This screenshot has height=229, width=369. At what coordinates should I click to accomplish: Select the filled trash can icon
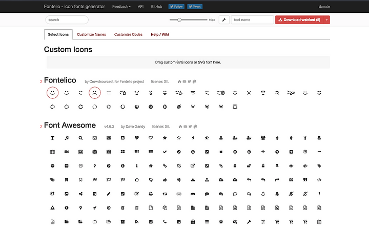pos(122,208)
